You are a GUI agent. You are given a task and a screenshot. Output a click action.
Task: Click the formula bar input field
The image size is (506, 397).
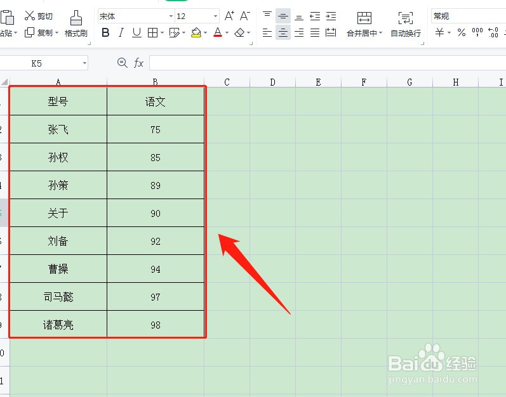point(328,63)
